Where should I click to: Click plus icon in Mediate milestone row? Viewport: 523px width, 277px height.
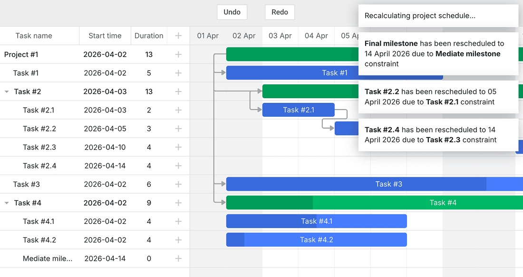click(178, 259)
